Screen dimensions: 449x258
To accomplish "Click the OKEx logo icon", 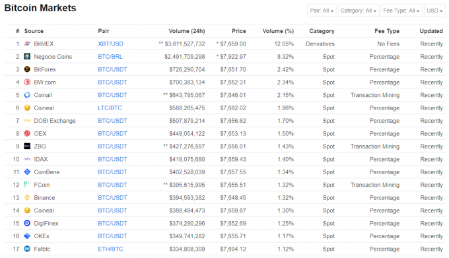I will [x=27, y=236].
